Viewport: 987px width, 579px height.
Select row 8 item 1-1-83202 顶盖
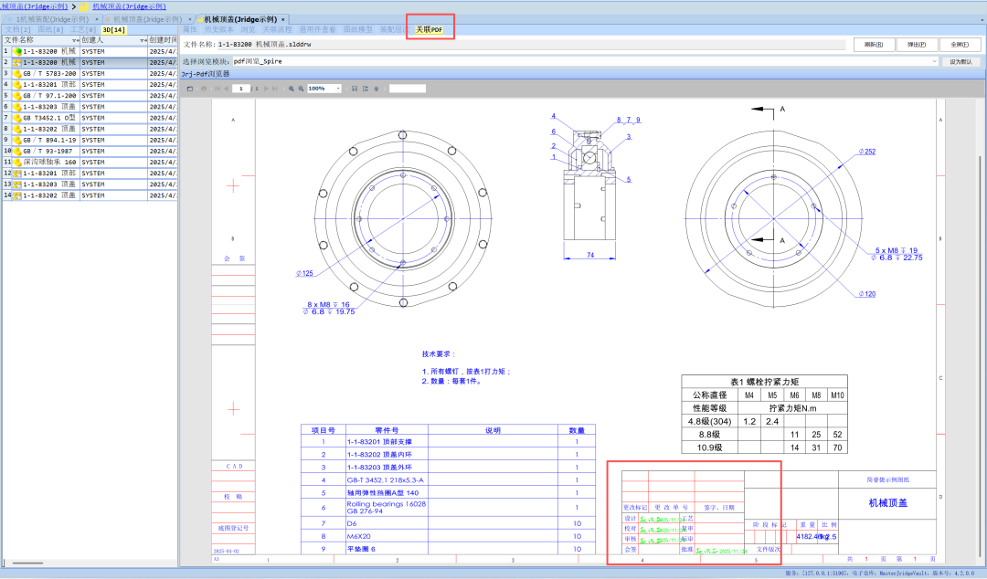(90, 129)
